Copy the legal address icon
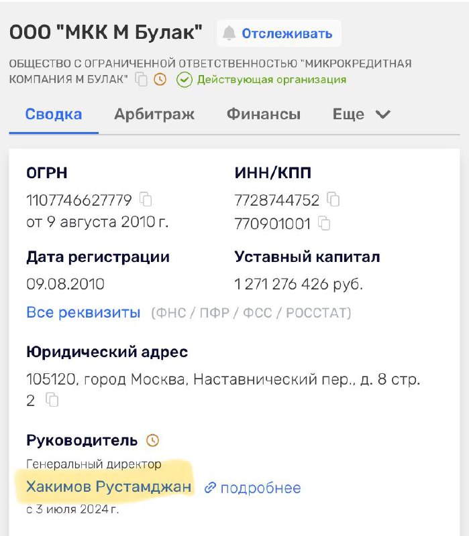 [52, 399]
